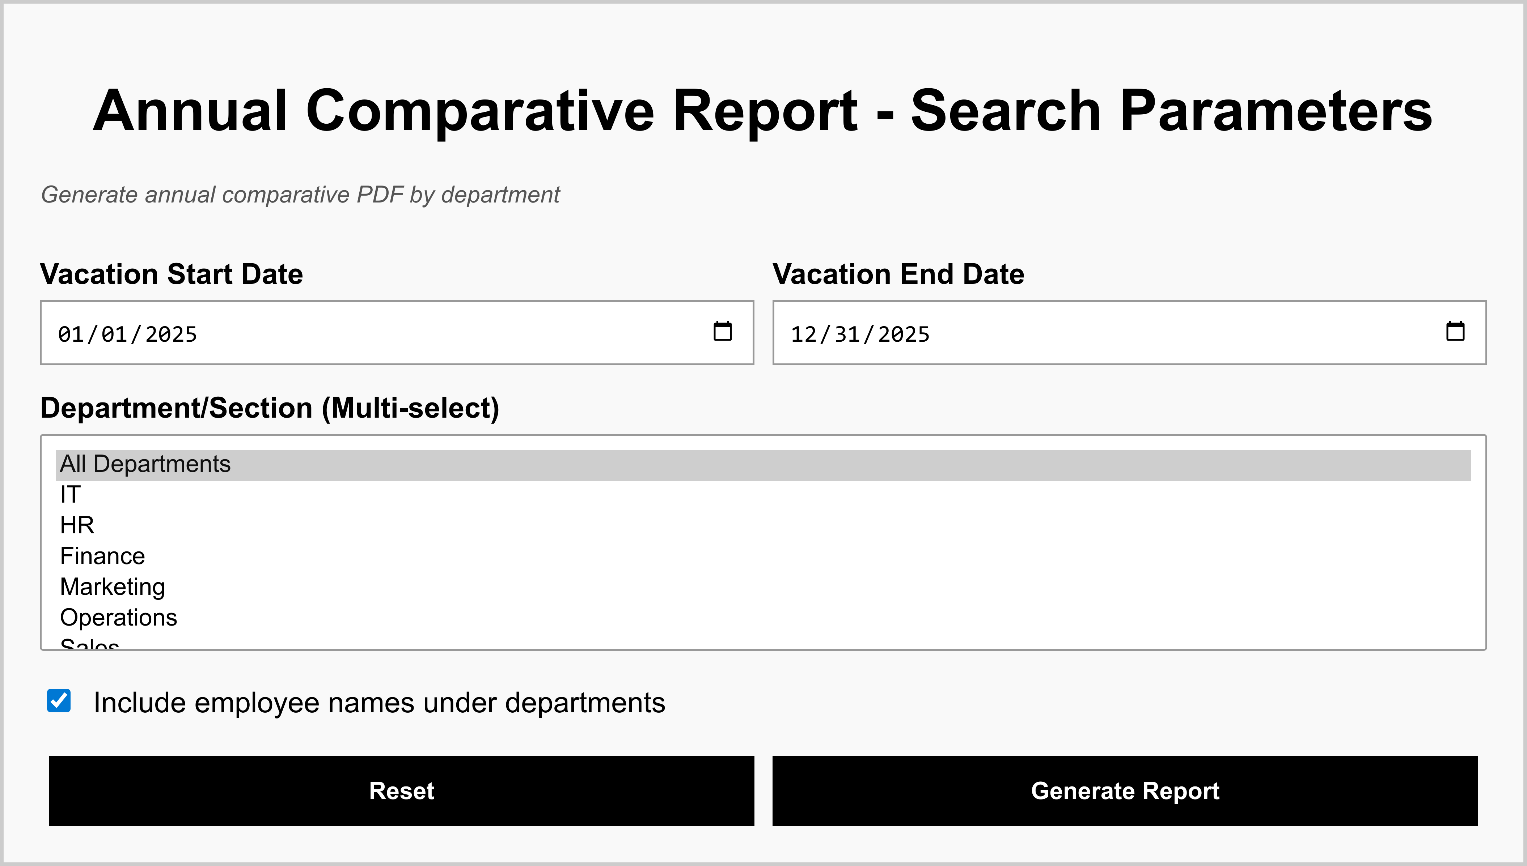Choose Finance from department list
The width and height of the screenshot is (1527, 866).
[102, 557]
